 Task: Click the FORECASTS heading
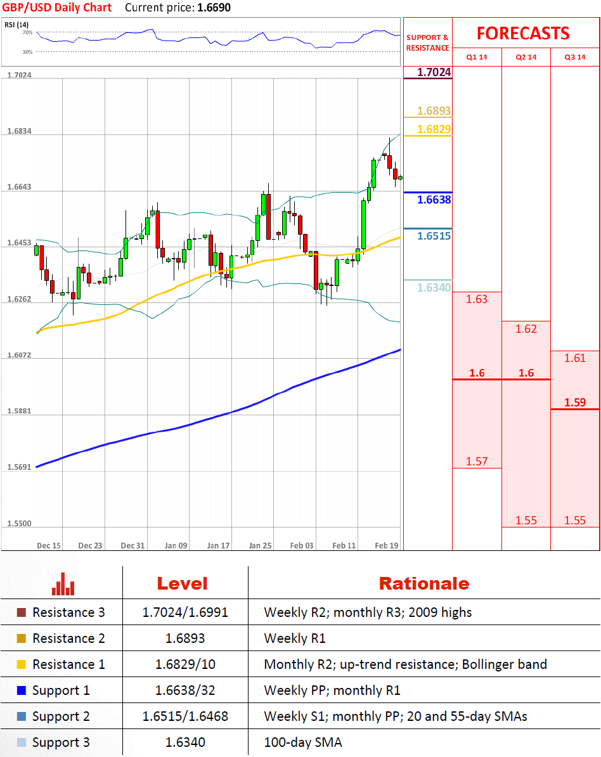(523, 33)
